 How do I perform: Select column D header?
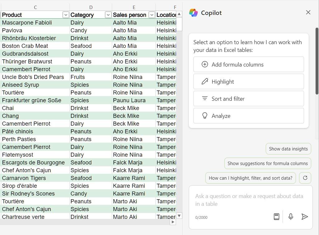[x=91, y=7]
